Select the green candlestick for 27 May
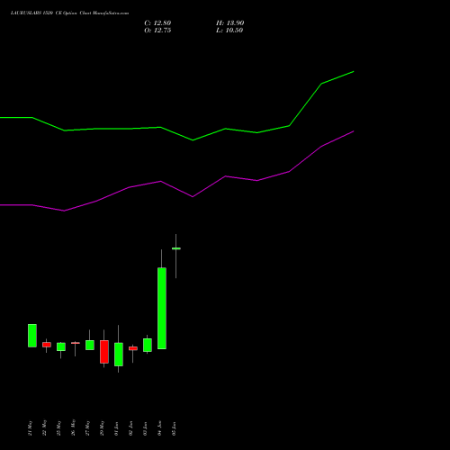Screen dimensions: 450x450 (x=90, y=345)
